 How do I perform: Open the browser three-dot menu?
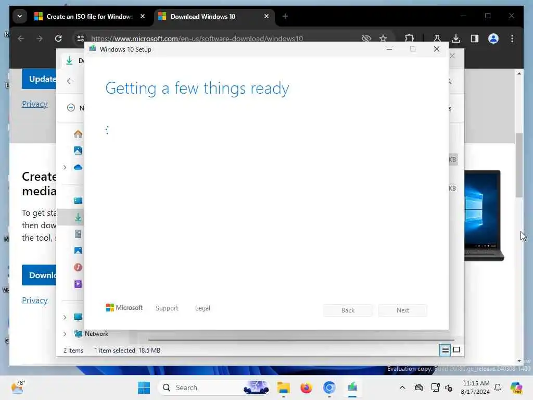(512, 39)
